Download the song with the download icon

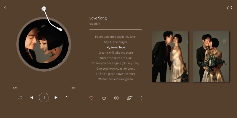[104, 98]
